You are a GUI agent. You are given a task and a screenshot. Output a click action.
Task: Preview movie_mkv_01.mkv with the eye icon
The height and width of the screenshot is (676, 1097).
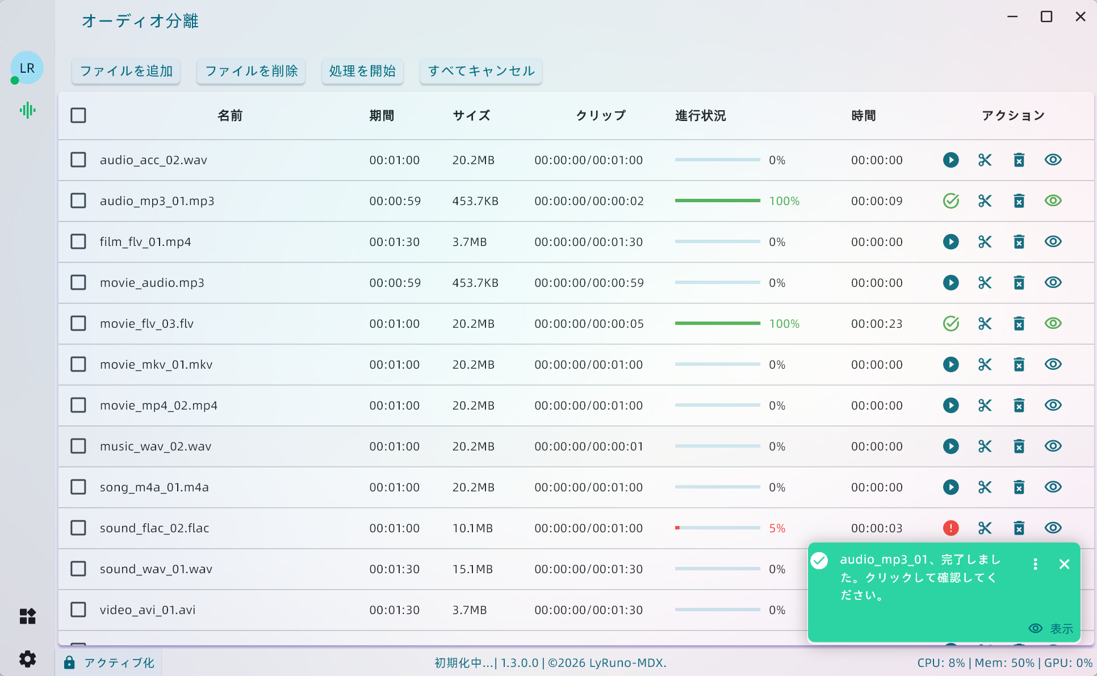tap(1053, 364)
